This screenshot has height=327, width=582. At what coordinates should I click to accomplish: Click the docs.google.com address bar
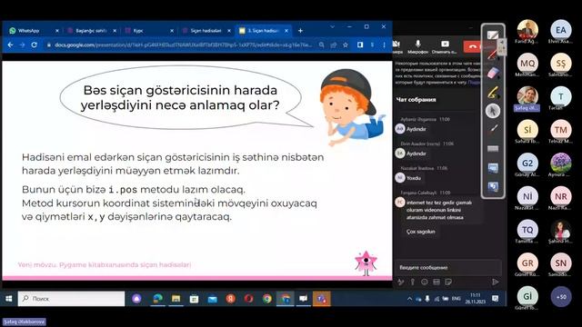click(184, 45)
